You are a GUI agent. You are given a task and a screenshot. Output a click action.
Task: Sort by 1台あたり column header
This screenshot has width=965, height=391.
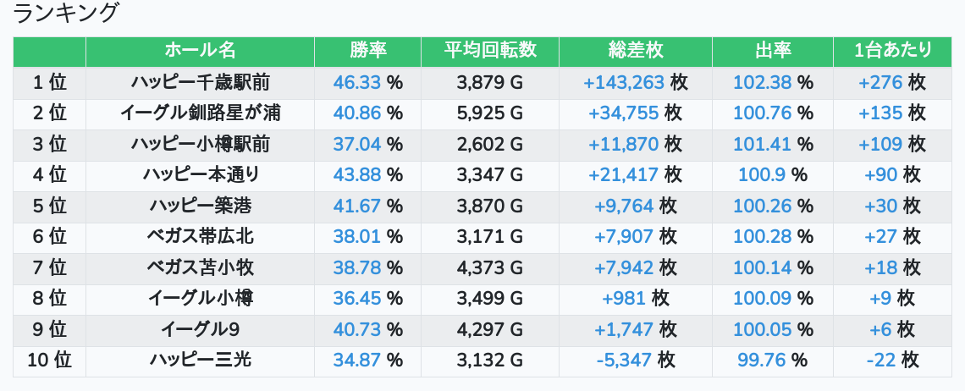892,51
